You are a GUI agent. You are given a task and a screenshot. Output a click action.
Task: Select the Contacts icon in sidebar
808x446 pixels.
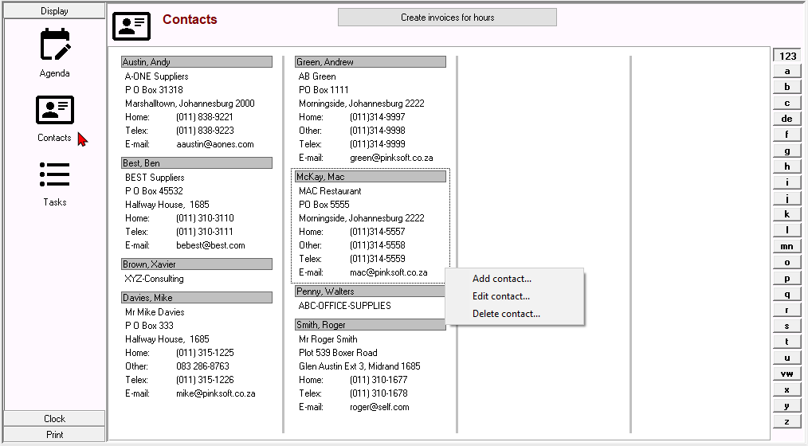point(55,110)
